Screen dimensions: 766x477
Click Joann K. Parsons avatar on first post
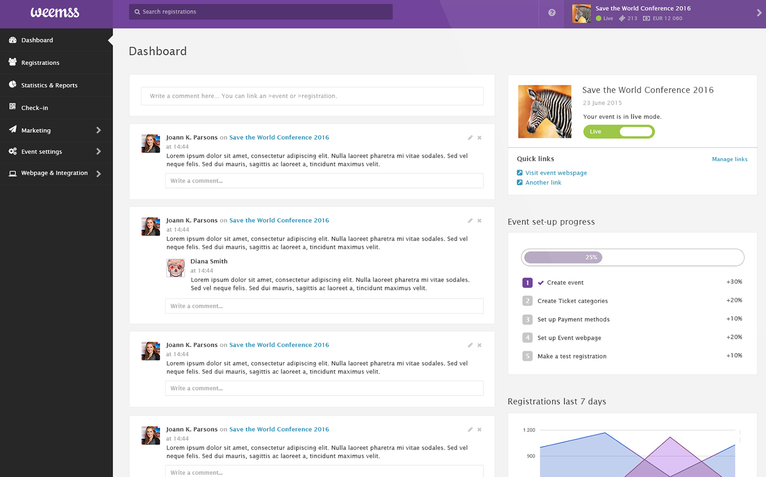151,144
